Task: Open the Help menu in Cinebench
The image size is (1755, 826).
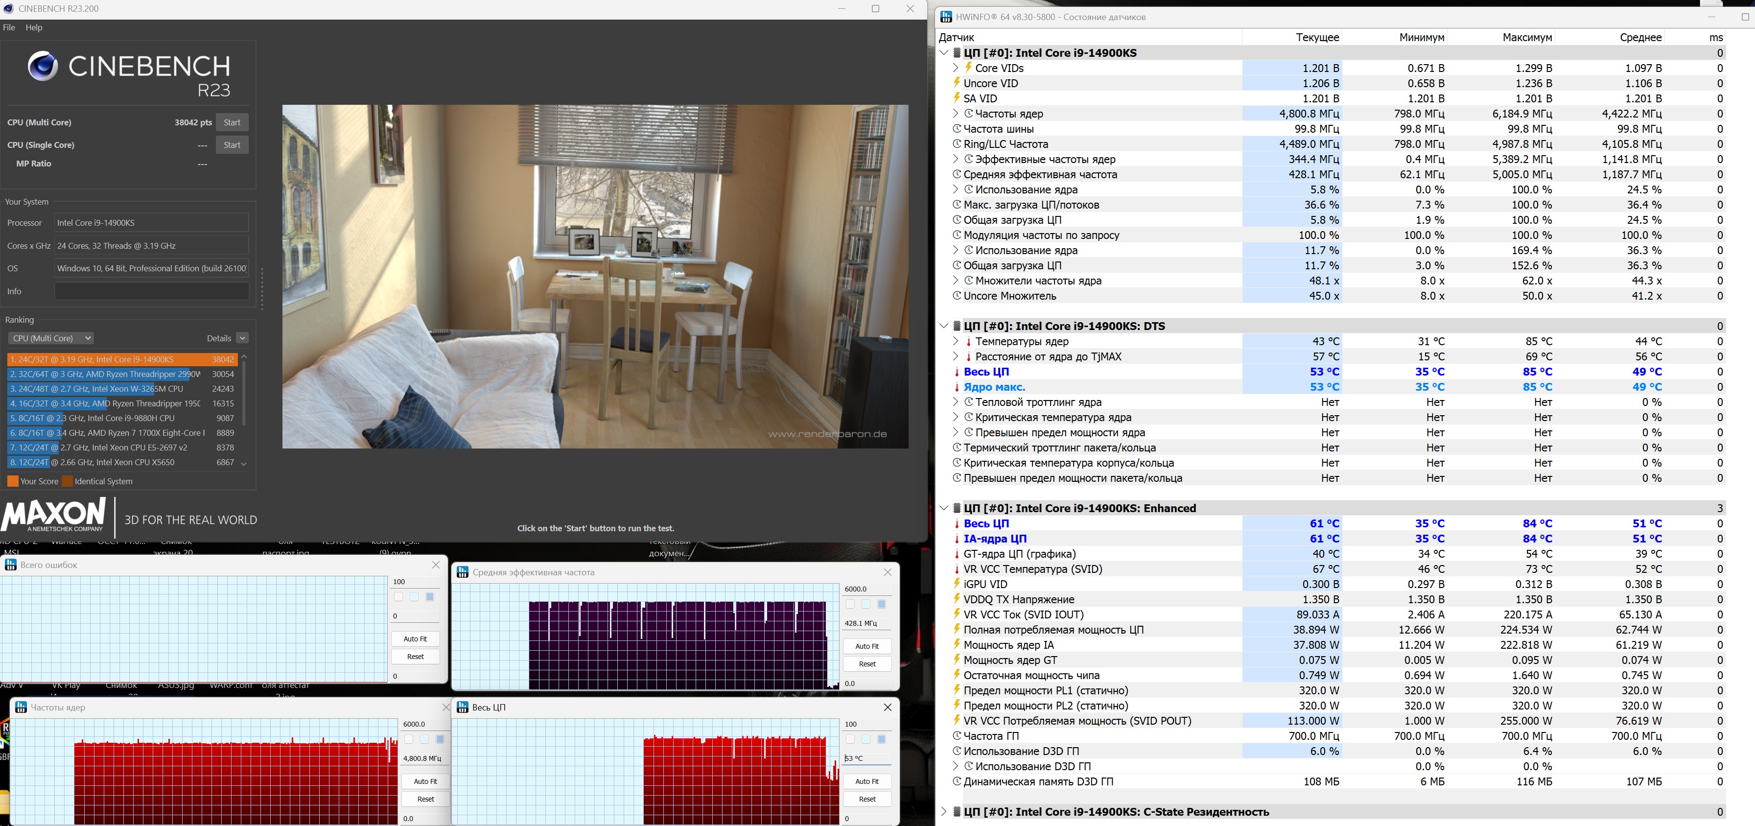Action: pos(34,27)
